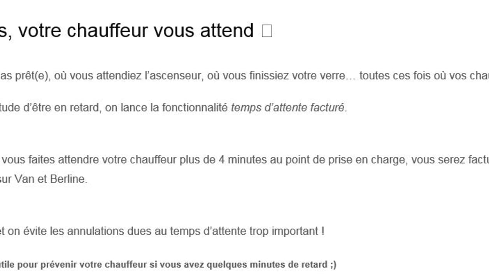Click the empty emoji box after the heading
Image resolution: width=489 pixels, height=275 pixels.
267,31
